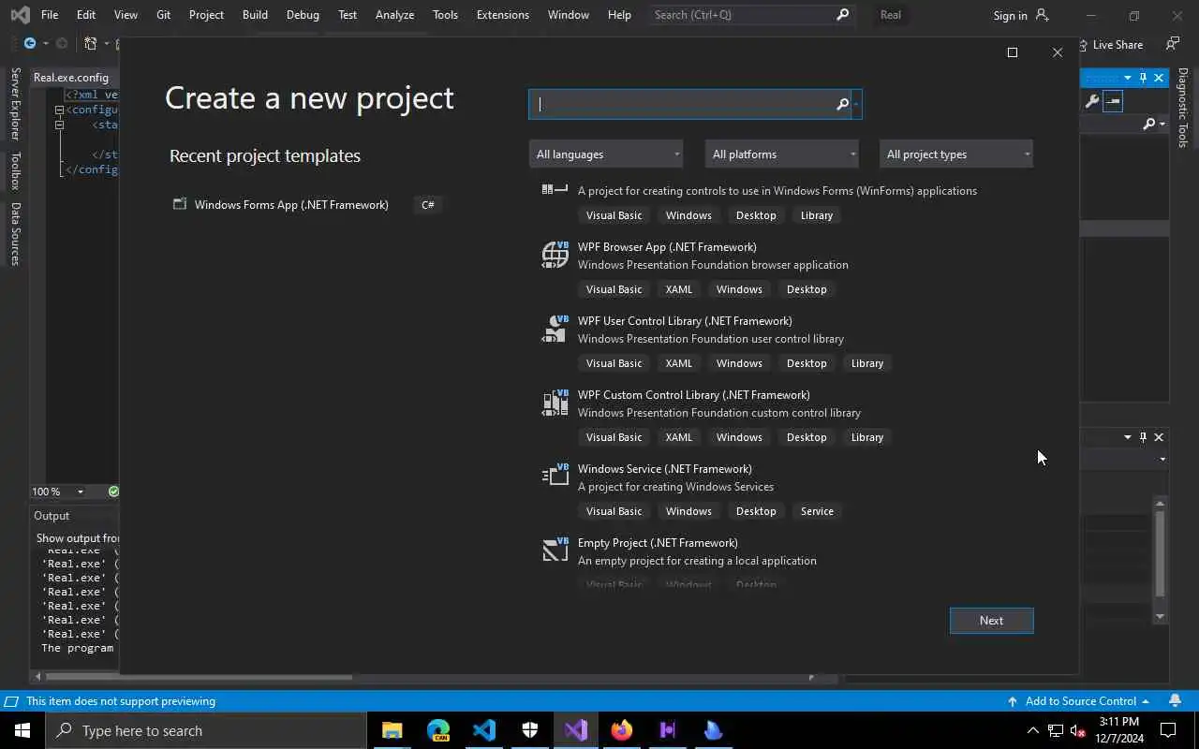Open Firefox from the taskbar
1199x749 pixels.
tap(622, 730)
